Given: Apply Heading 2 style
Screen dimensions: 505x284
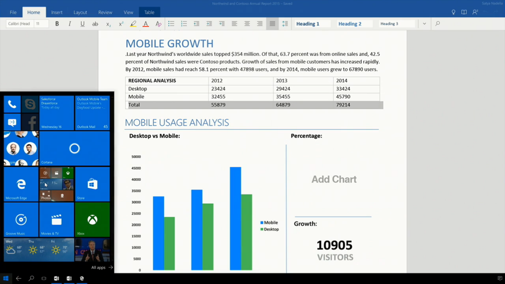Looking at the screenshot, I should (x=350, y=24).
